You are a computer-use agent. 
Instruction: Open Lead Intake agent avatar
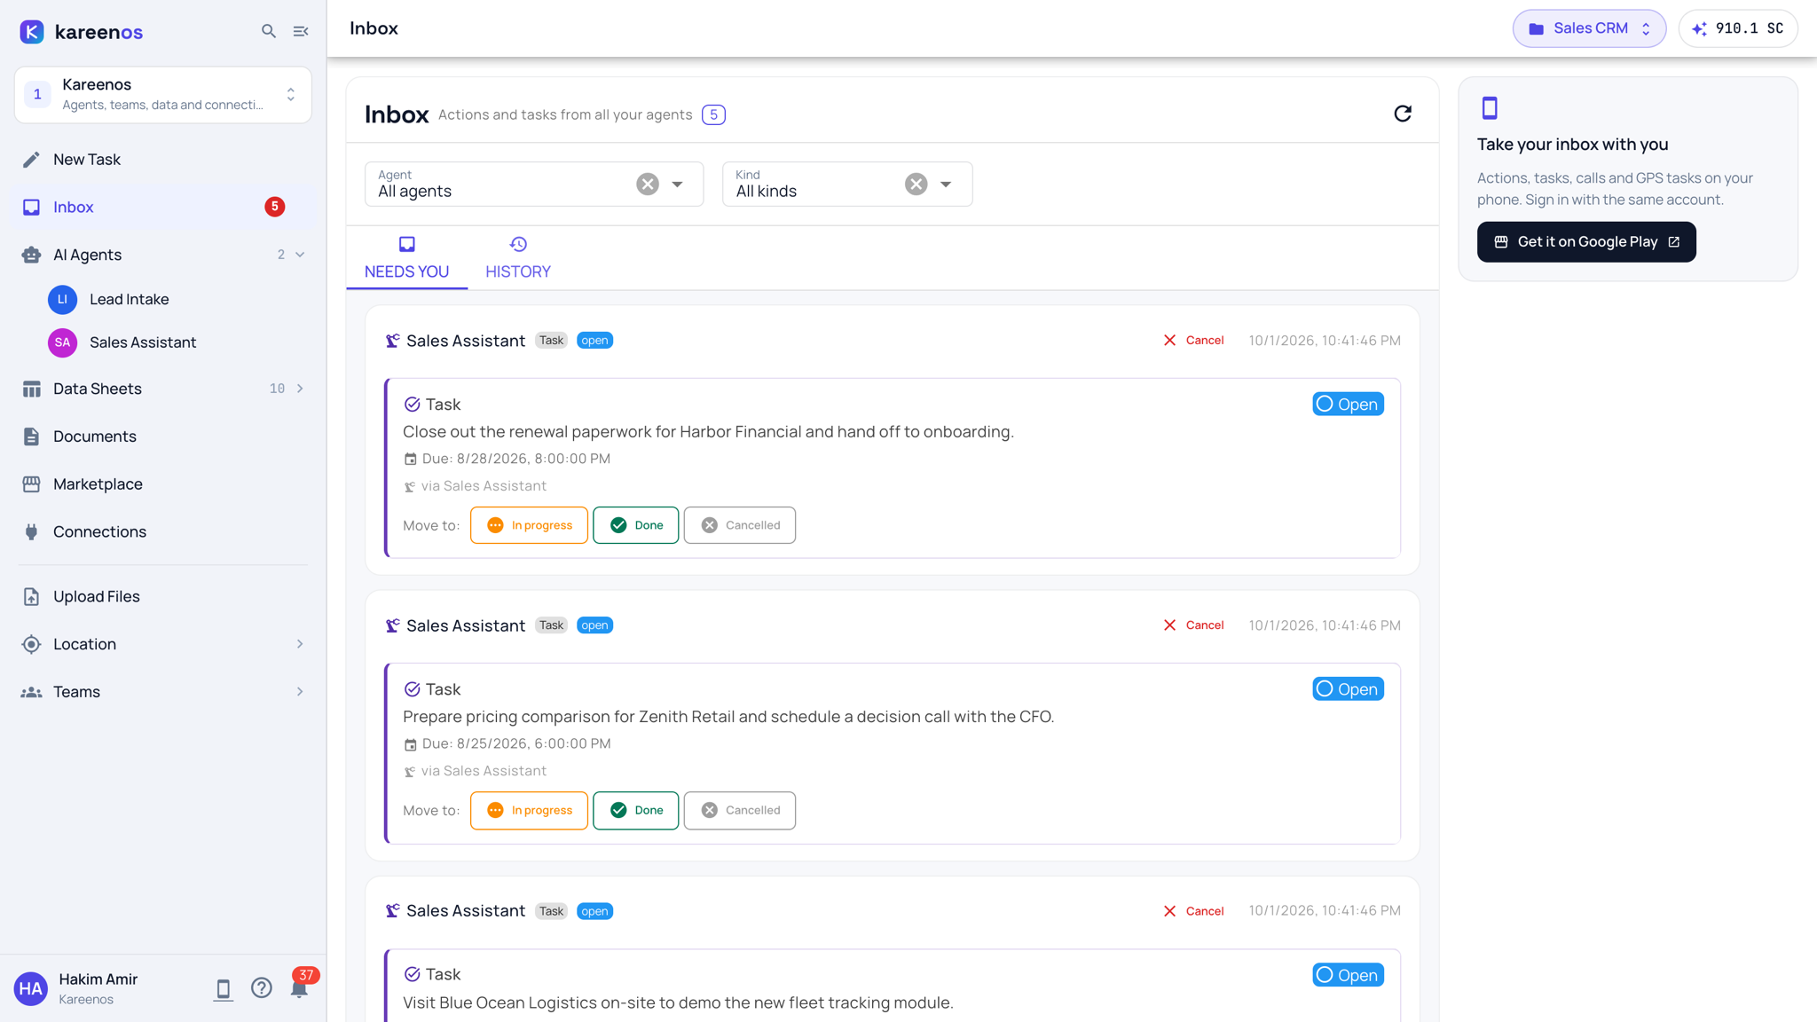[x=62, y=299]
